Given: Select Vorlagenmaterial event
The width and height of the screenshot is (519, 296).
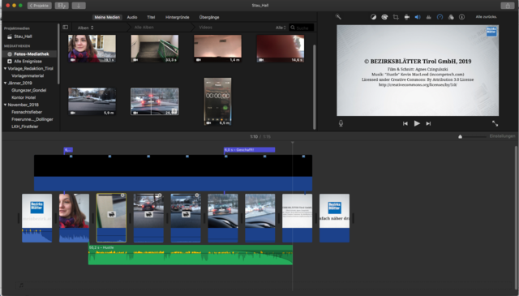Looking at the screenshot, I should (28, 75).
